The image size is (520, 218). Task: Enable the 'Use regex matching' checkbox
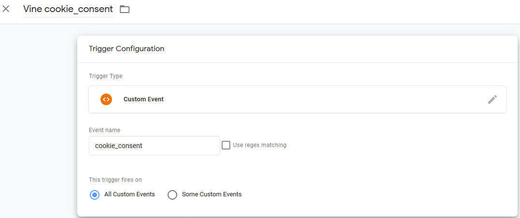(x=226, y=145)
